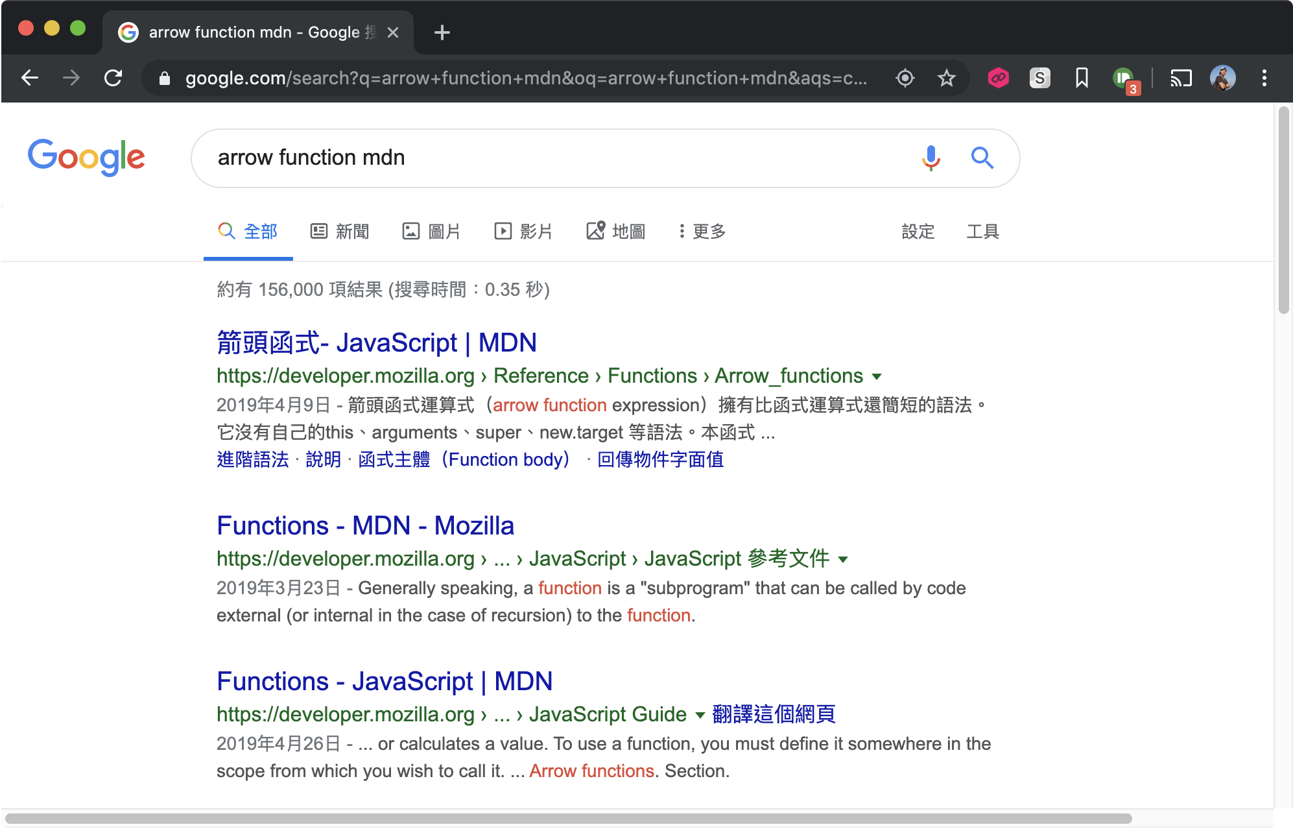Click the horizontal scrollbar at the bottom

(569, 819)
